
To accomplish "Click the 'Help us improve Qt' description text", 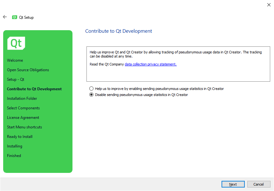I will coord(176,54).
